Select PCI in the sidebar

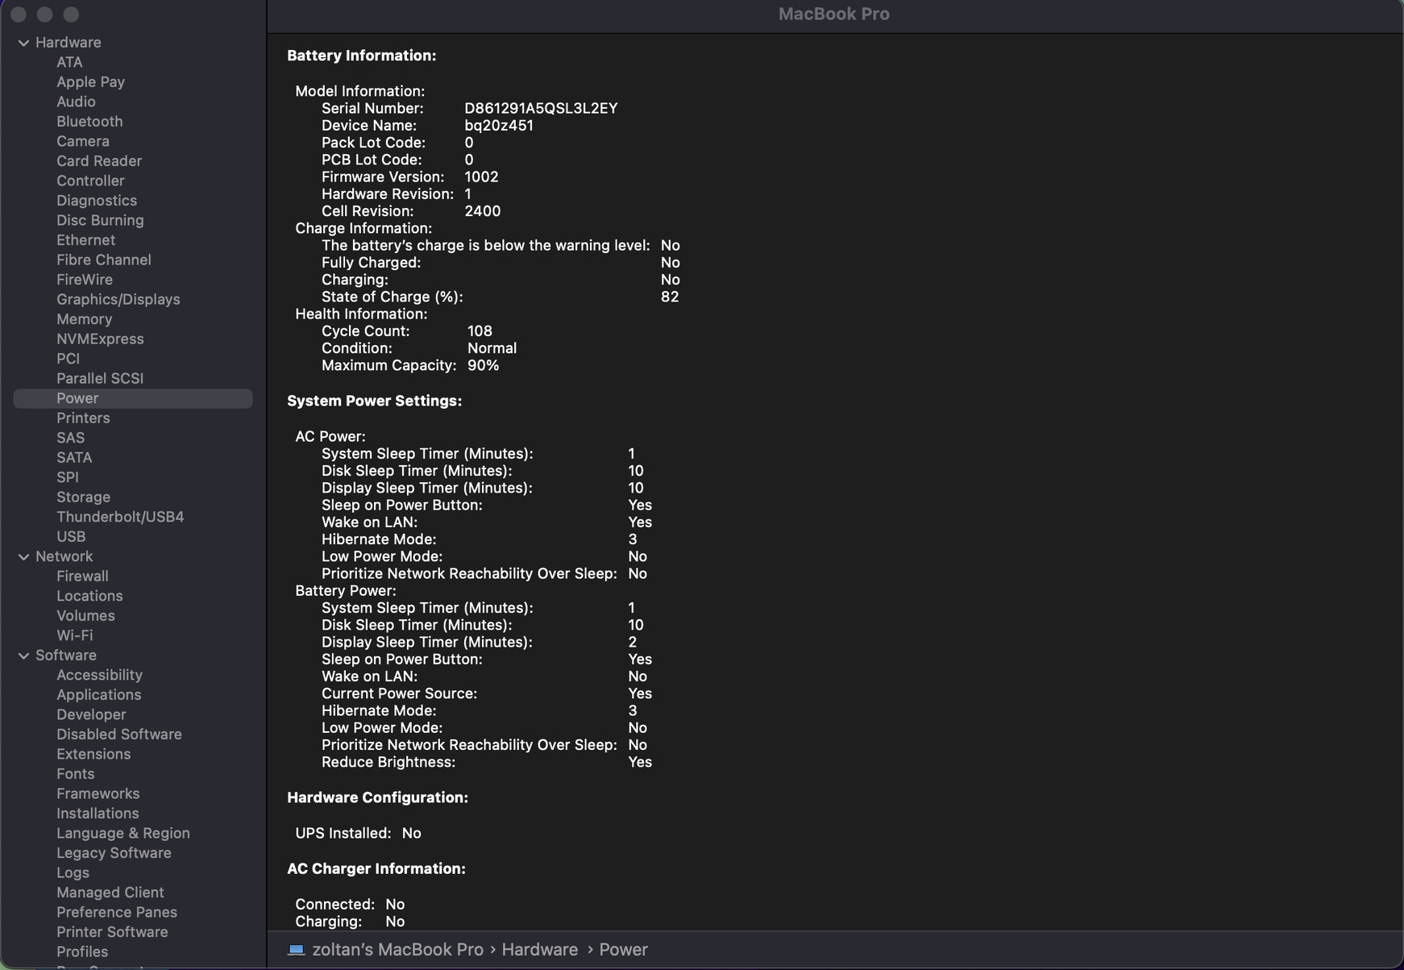coord(68,359)
